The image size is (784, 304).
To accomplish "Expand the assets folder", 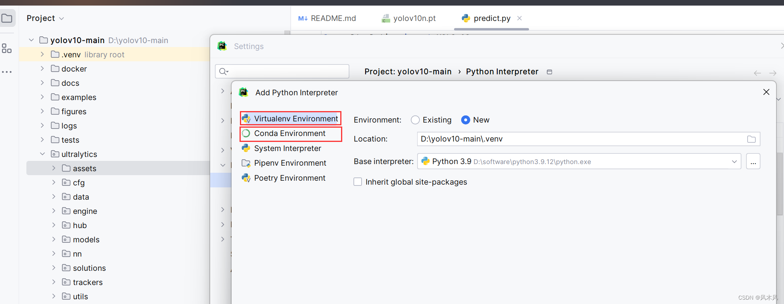I will coord(54,168).
